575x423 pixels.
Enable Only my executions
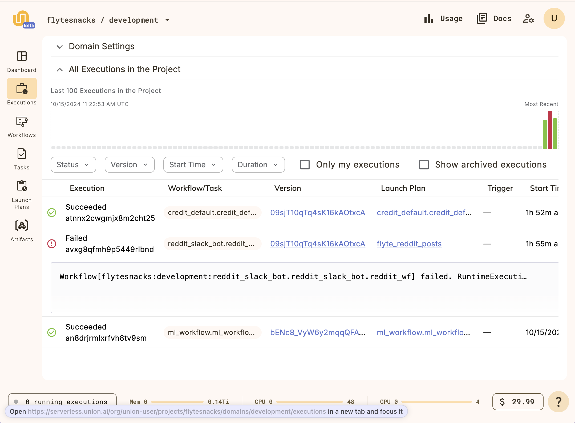305,165
